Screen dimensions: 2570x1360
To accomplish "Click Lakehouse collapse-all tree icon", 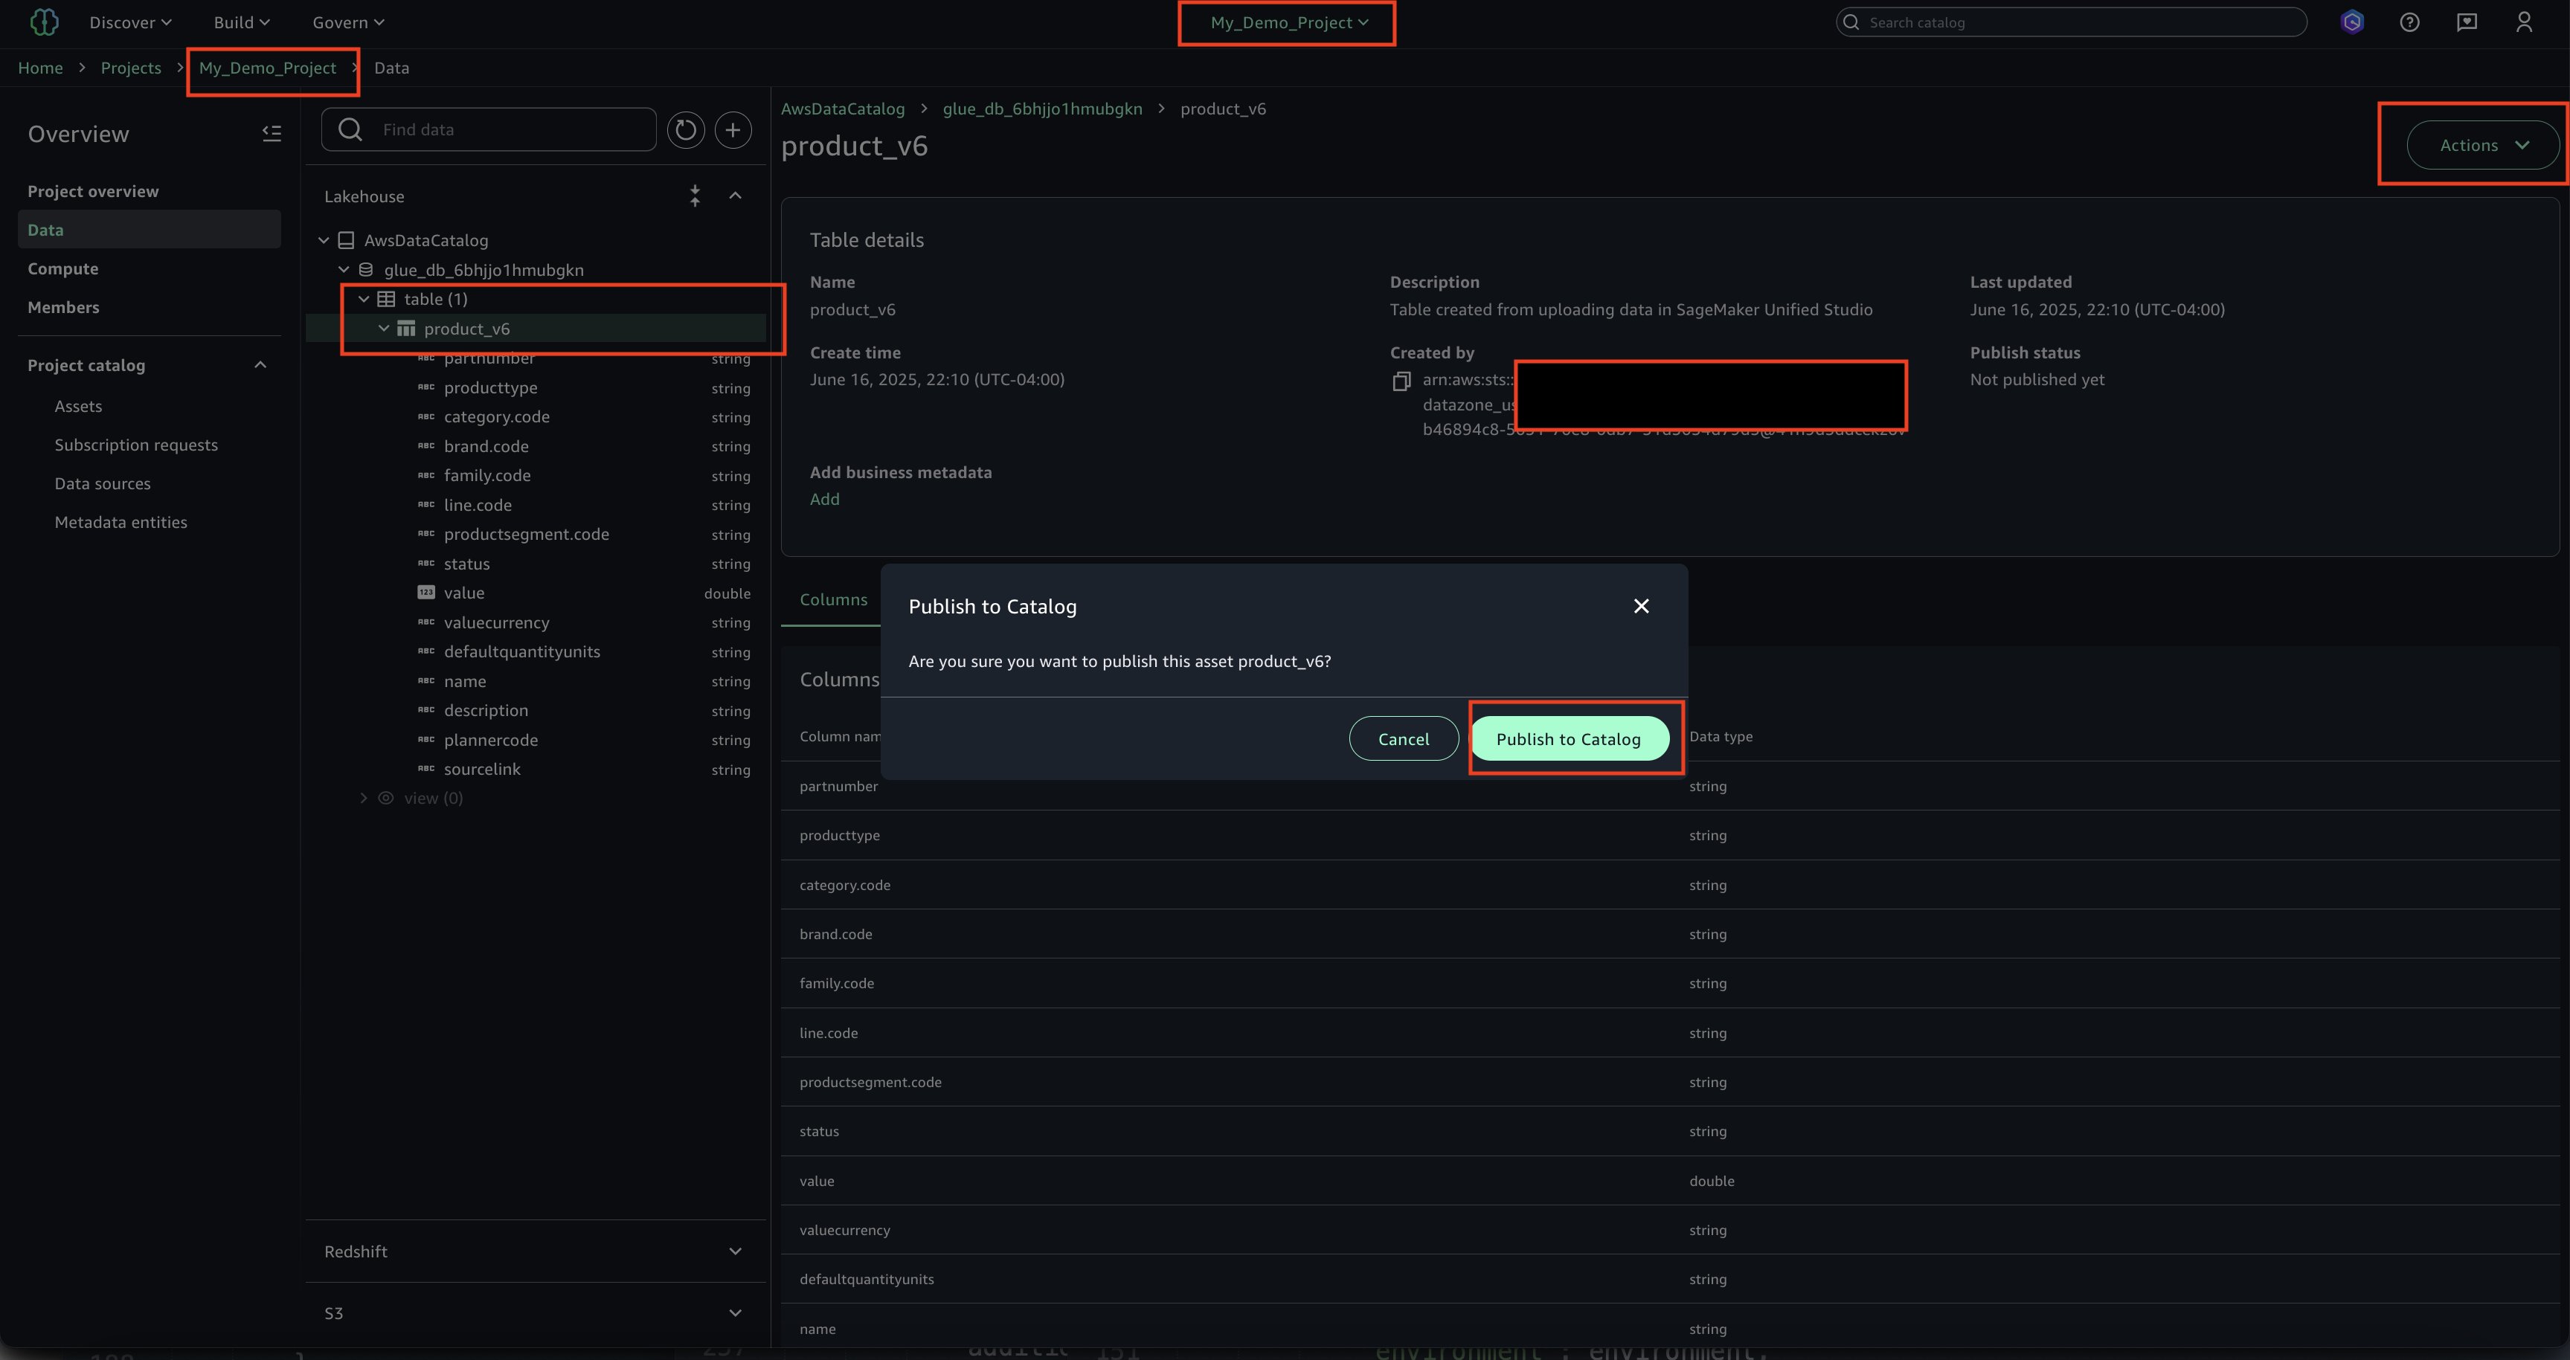I will coord(694,196).
